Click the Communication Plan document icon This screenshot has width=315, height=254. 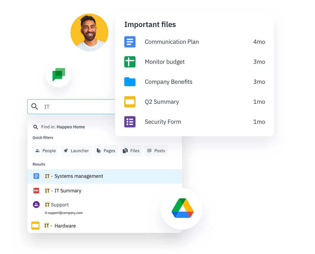pos(130,42)
